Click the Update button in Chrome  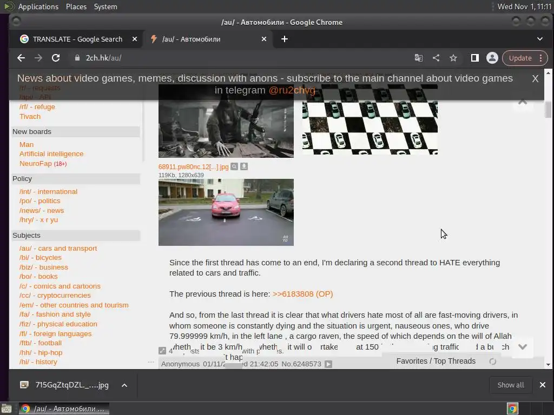click(520, 58)
